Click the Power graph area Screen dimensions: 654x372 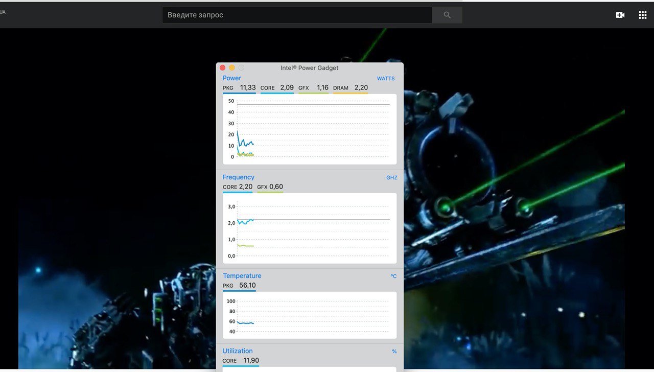click(310, 129)
